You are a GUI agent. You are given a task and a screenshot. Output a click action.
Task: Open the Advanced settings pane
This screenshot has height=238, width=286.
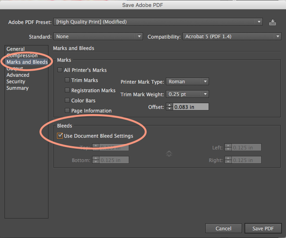point(18,75)
